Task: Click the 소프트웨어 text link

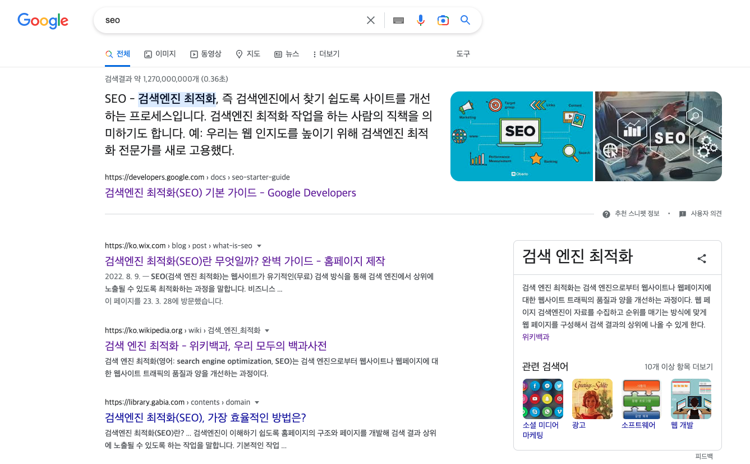Action: (x=638, y=425)
